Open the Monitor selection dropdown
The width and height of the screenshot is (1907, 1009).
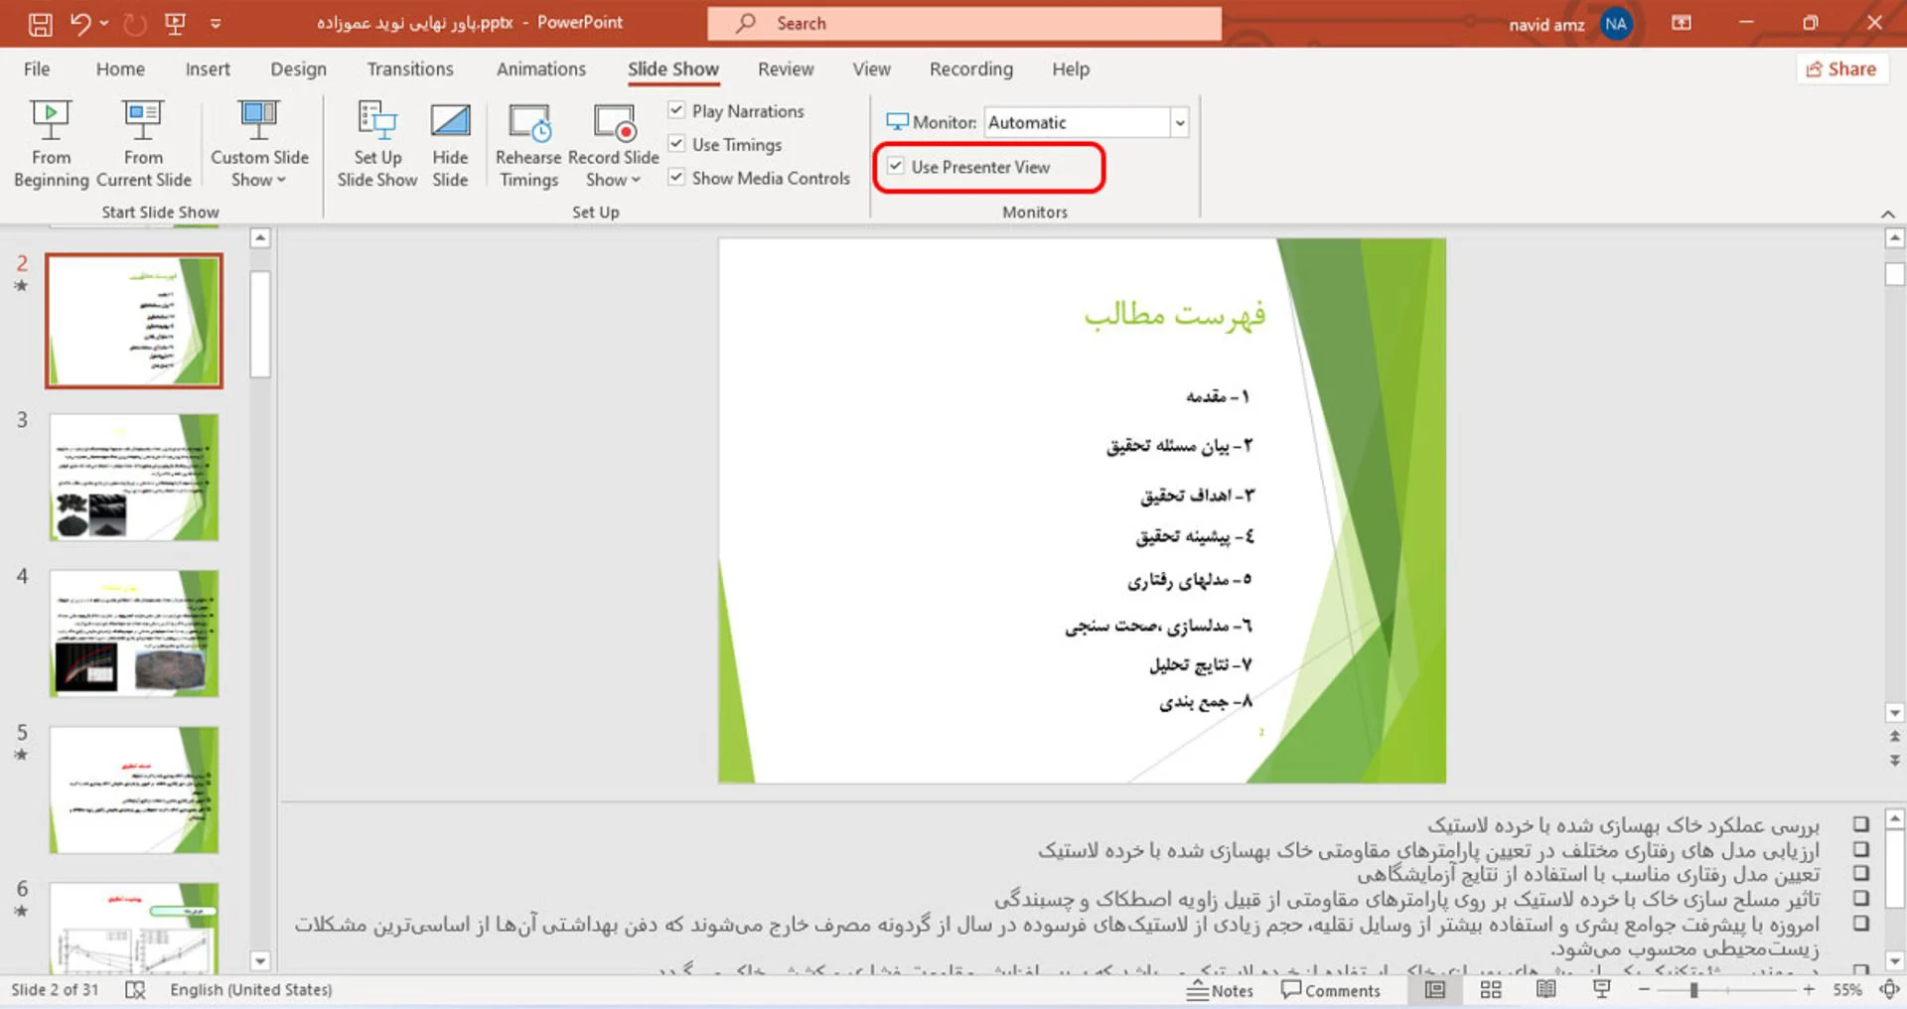point(1178,121)
